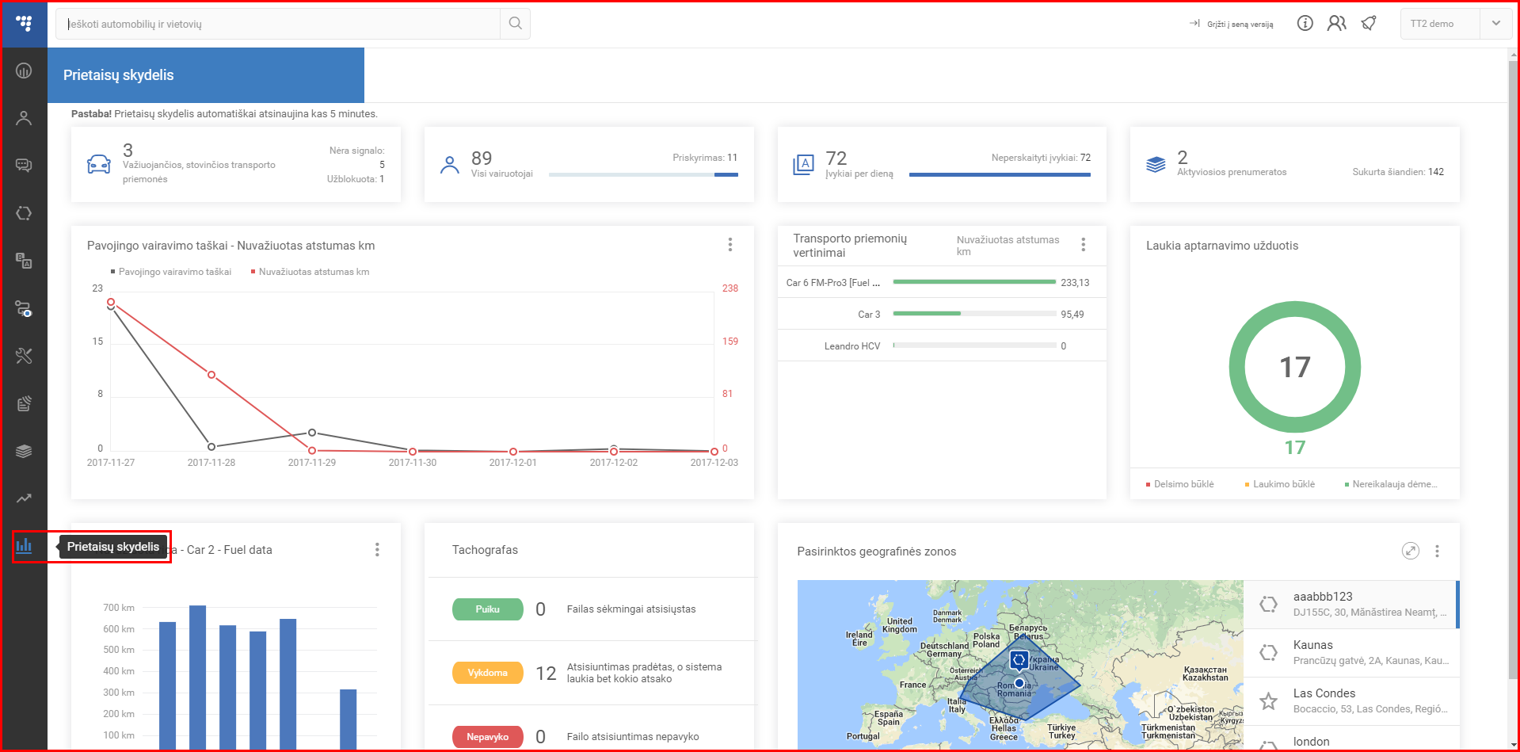1520x752 pixels.
Task: Click the yellow Vykdoma status badge
Action: (488, 673)
